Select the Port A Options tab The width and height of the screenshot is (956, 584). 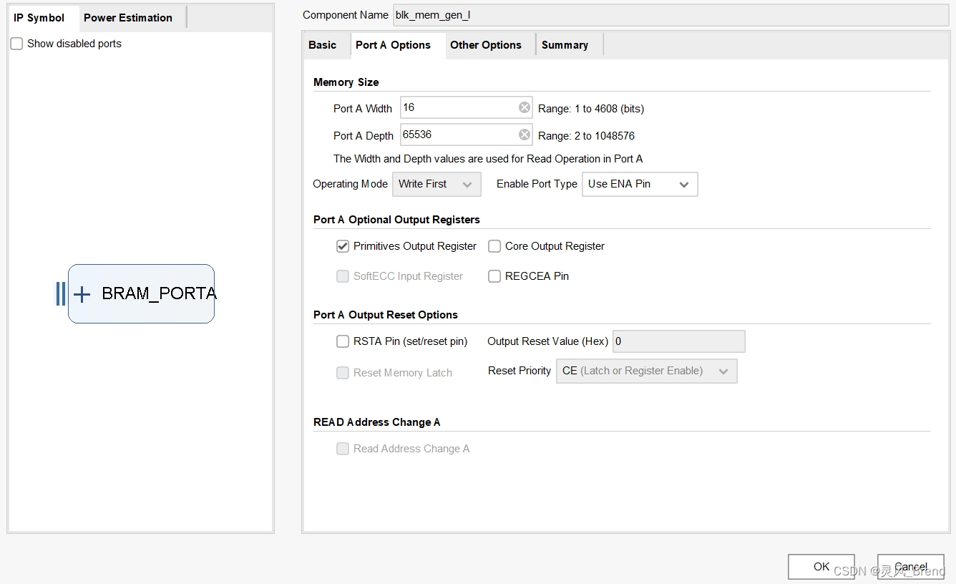point(393,45)
